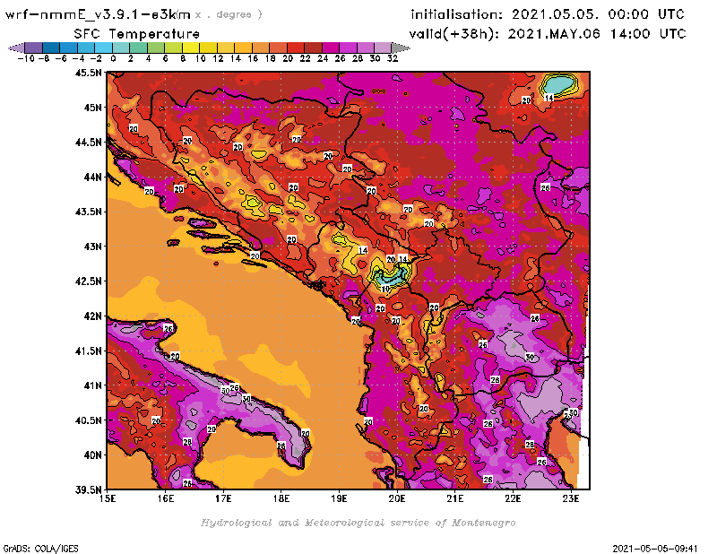
Task: Click the green 2 to 4 legend swatch
Action: pos(139,48)
